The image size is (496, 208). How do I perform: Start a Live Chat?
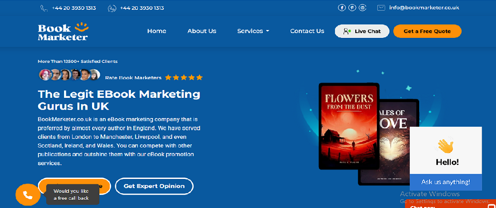point(362,31)
